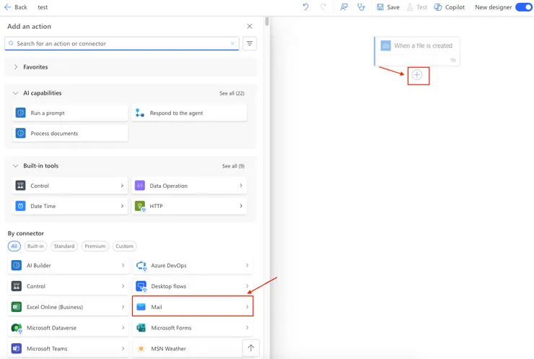Click the panel's vertical scrollbar thumb

[x=267, y=22]
